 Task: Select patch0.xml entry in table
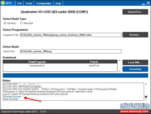click(94, 66)
